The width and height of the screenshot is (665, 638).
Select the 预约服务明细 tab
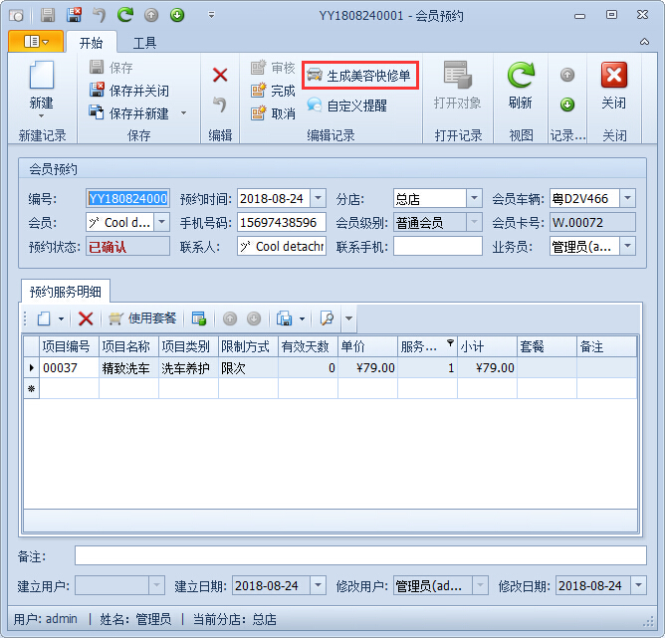click(x=66, y=292)
